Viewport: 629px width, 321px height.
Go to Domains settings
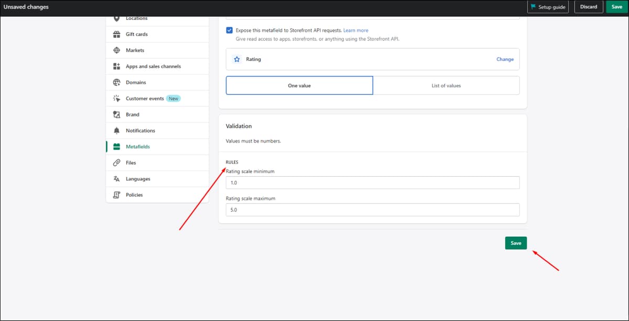click(157, 82)
